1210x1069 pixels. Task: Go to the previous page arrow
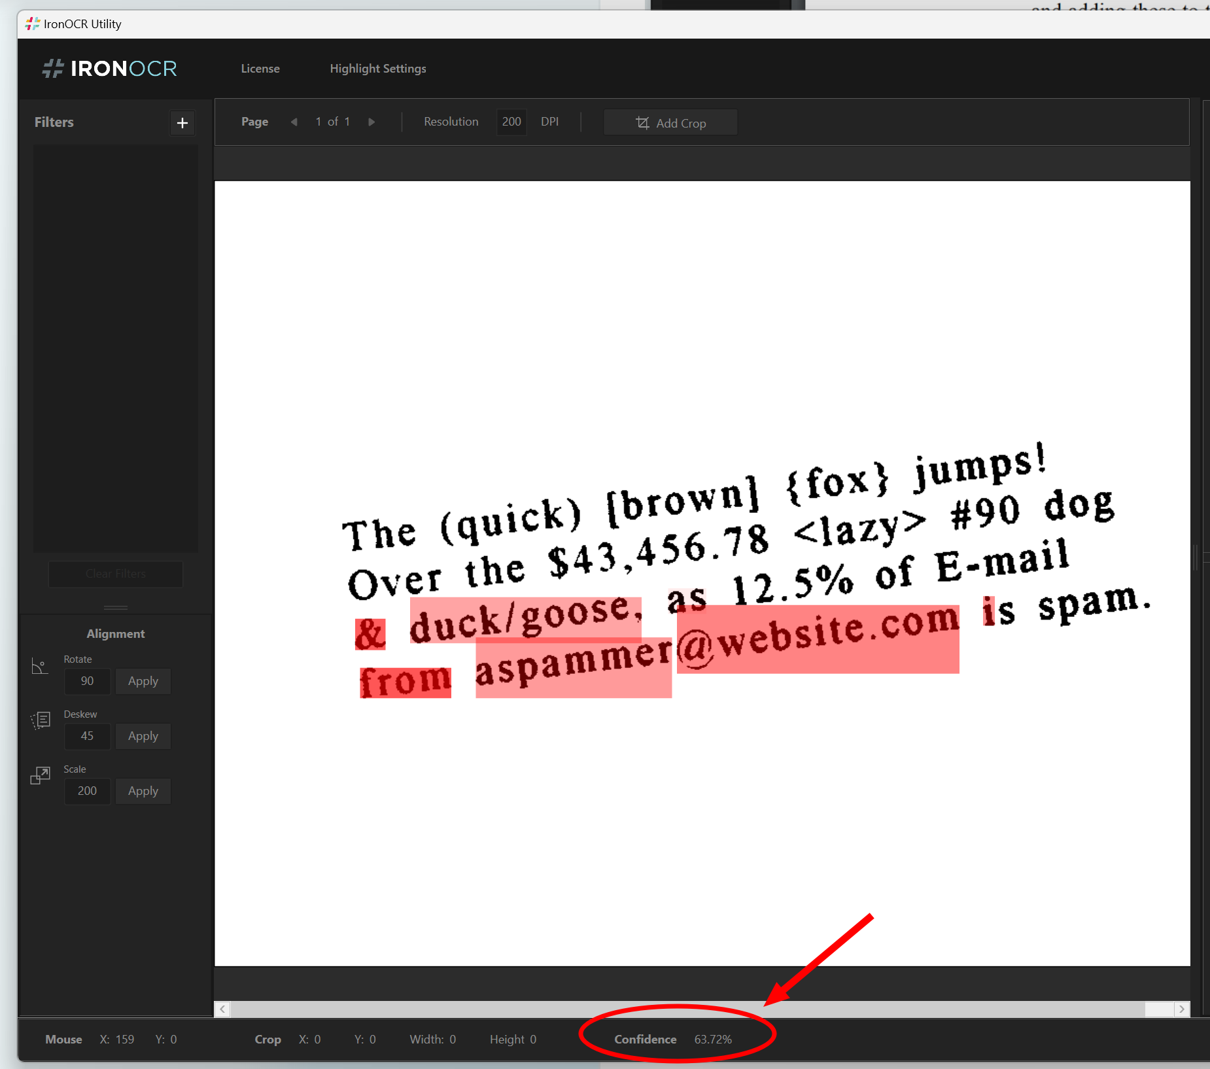point(294,122)
